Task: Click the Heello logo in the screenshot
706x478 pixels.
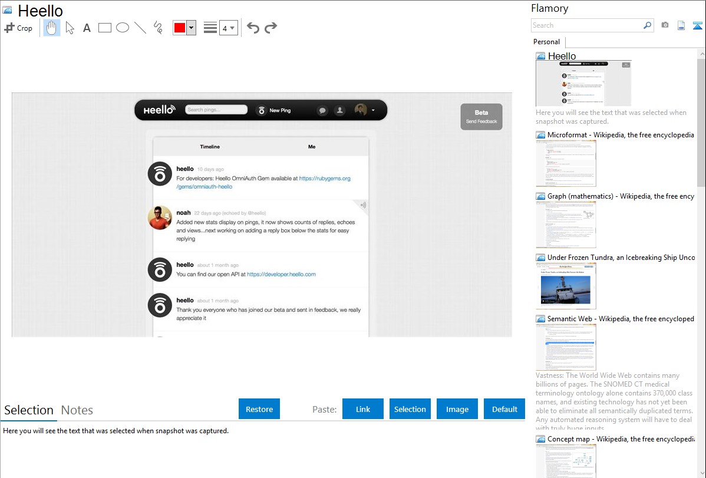Action: point(159,110)
